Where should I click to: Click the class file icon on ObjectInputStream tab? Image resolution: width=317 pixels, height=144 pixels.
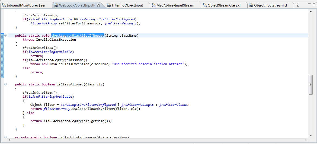click(x=251, y=5)
